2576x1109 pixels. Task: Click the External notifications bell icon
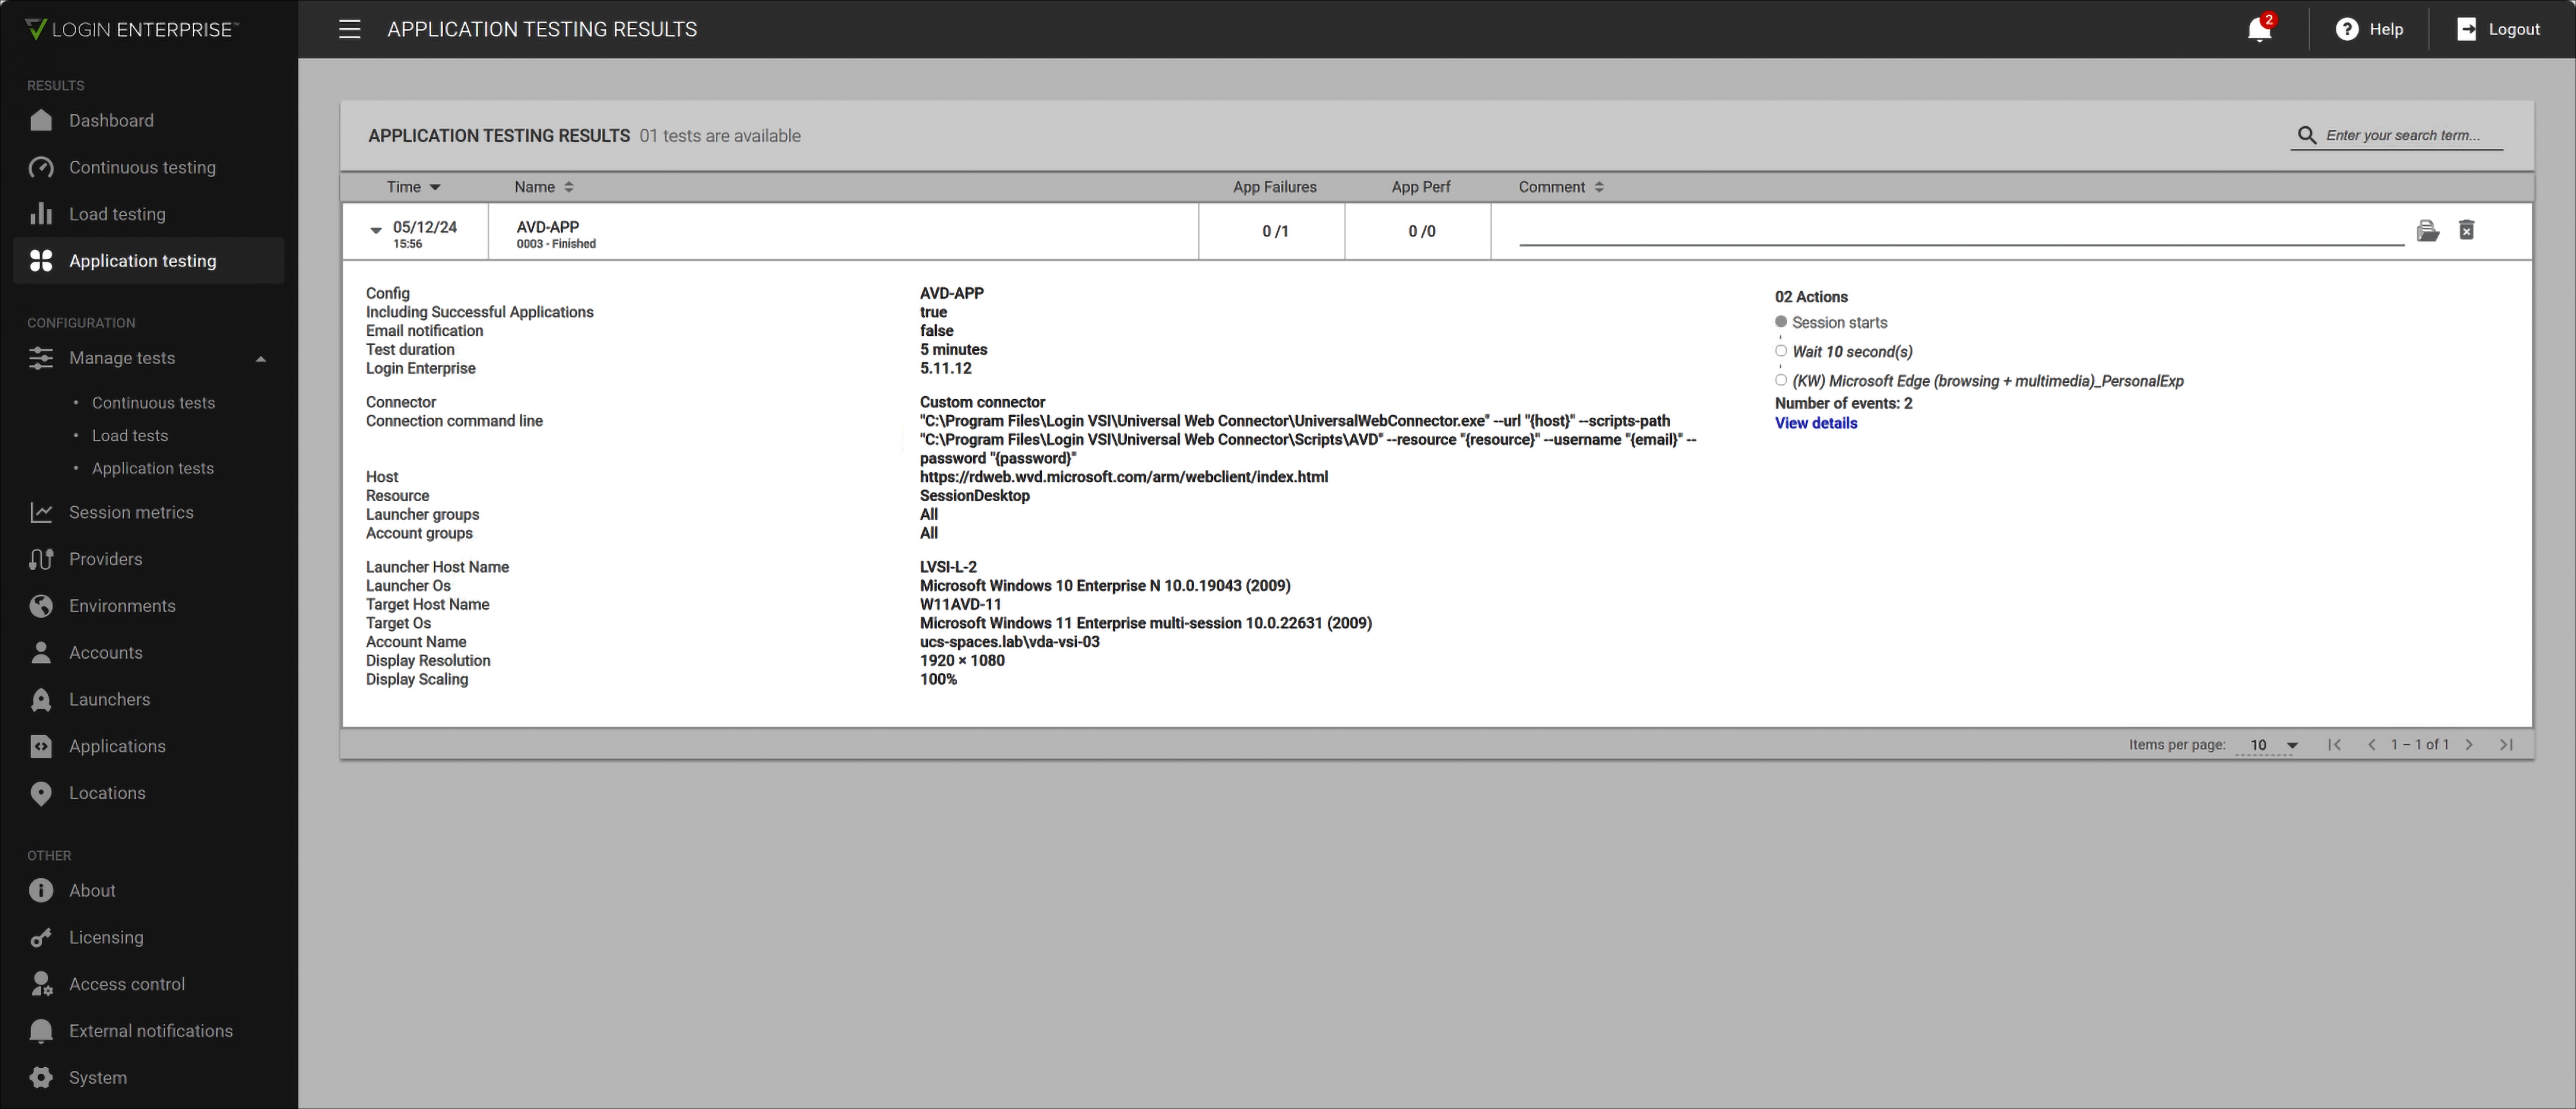click(41, 1031)
